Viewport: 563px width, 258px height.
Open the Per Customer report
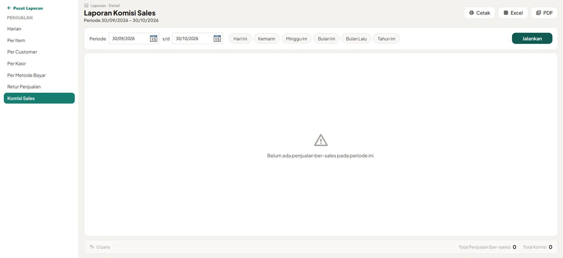pos(39,52)
